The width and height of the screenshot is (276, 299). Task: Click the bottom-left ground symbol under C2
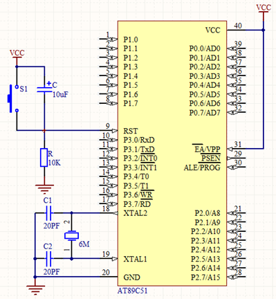coord(35,290)
